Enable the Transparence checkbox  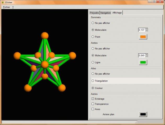tap(93, 104)
